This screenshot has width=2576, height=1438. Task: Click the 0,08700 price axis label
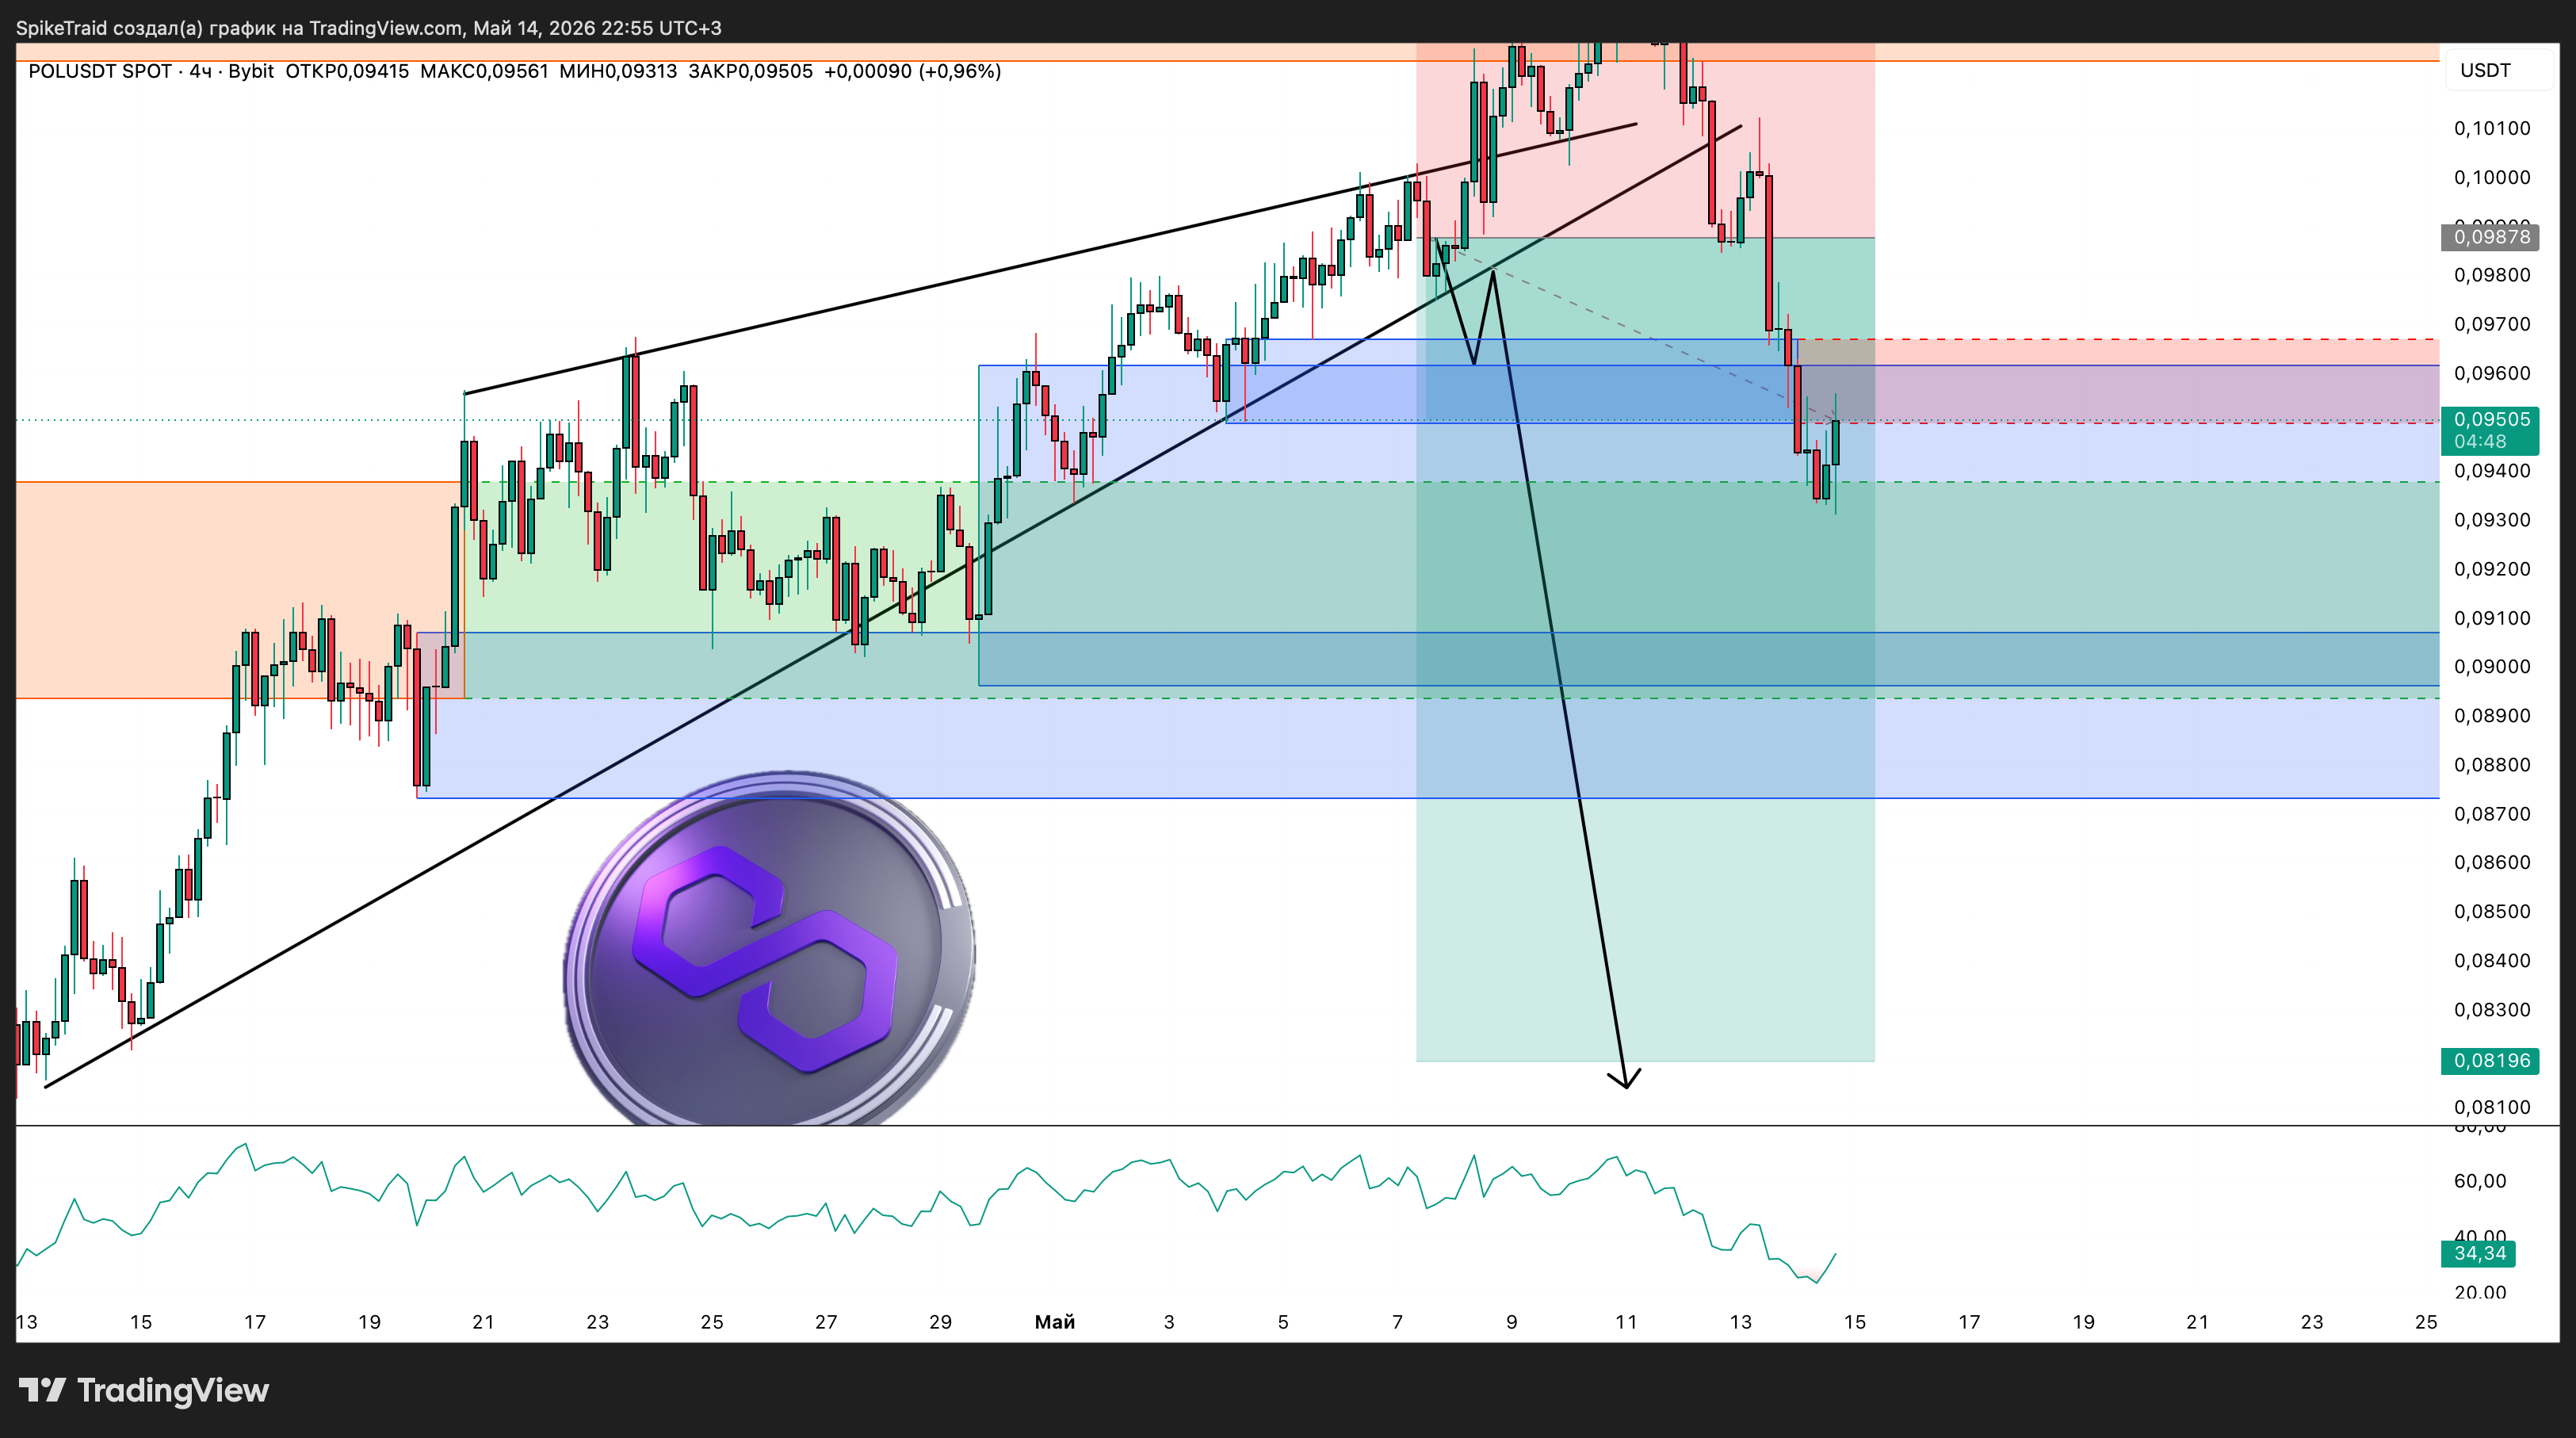(x=2492, y=814)
